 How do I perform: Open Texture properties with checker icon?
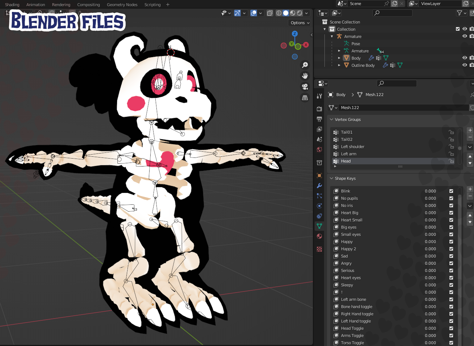tap(319, 249)
